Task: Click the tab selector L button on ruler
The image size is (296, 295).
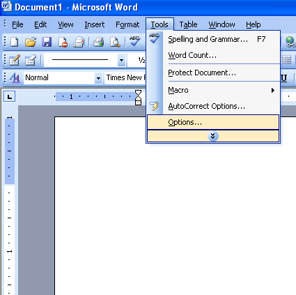Action: pyautogui.click(x=10, y=96)
